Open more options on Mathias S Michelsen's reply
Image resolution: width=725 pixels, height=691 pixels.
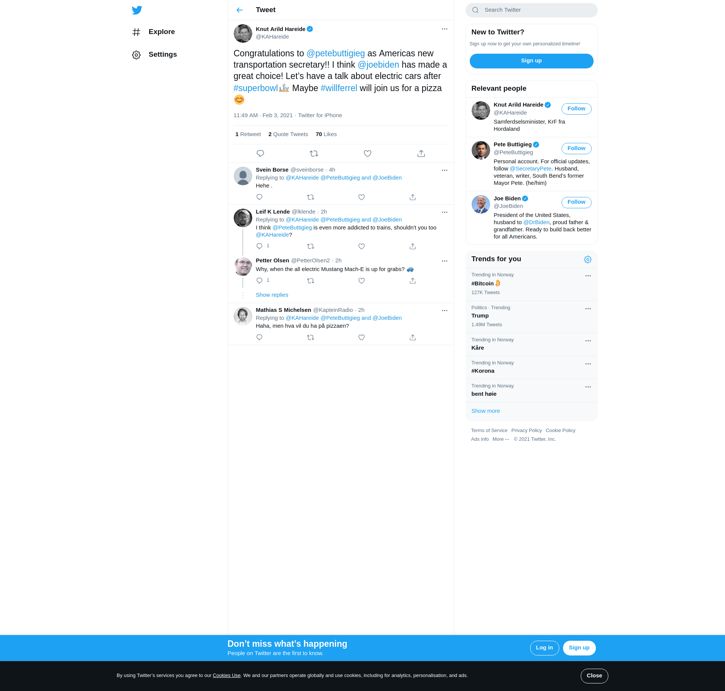tap(444, 311)
